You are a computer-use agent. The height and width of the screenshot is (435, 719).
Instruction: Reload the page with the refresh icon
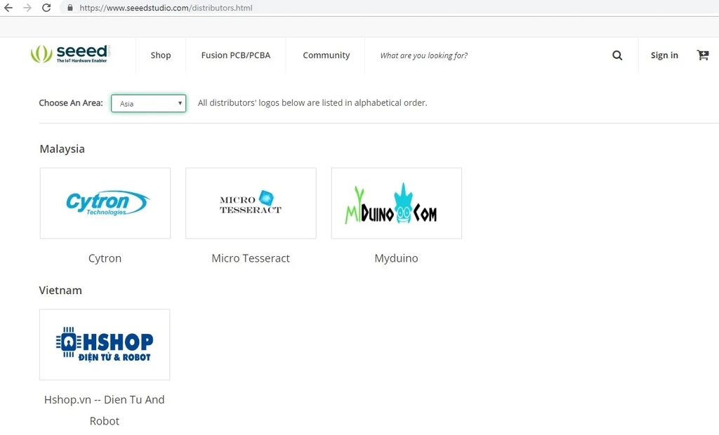click(46, 8)
